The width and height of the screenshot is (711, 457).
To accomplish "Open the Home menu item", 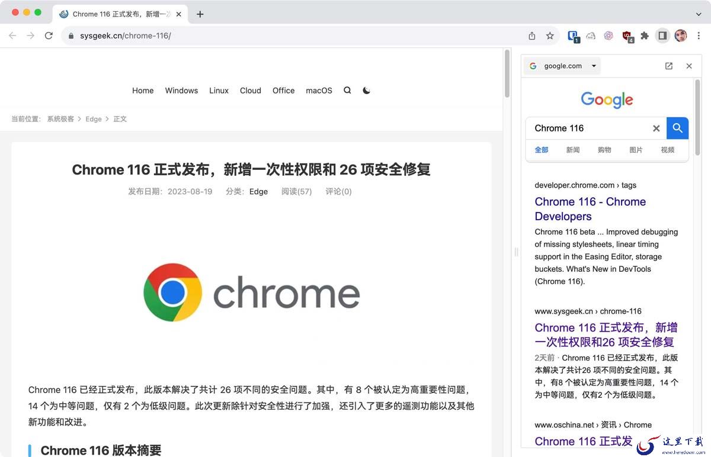I will [143, 91].
